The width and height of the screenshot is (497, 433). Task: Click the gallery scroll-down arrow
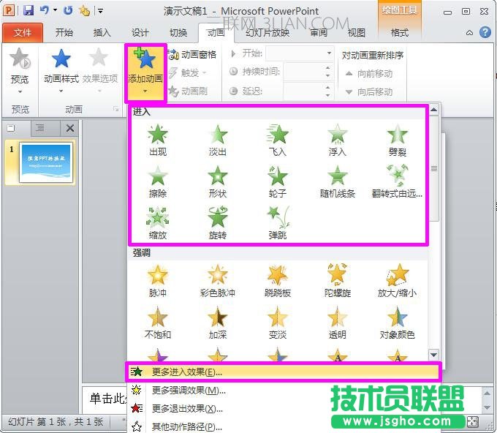click(433, 354)
